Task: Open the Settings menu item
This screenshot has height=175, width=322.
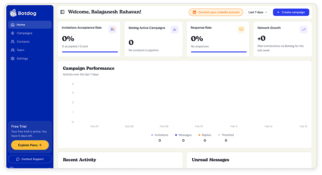Action: [30, 58]
